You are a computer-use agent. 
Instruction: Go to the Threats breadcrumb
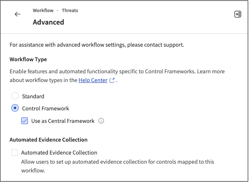(70, 10)
